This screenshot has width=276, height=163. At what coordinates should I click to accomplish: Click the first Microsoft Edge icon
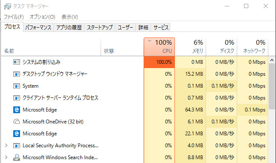click(x=17, y=110)
